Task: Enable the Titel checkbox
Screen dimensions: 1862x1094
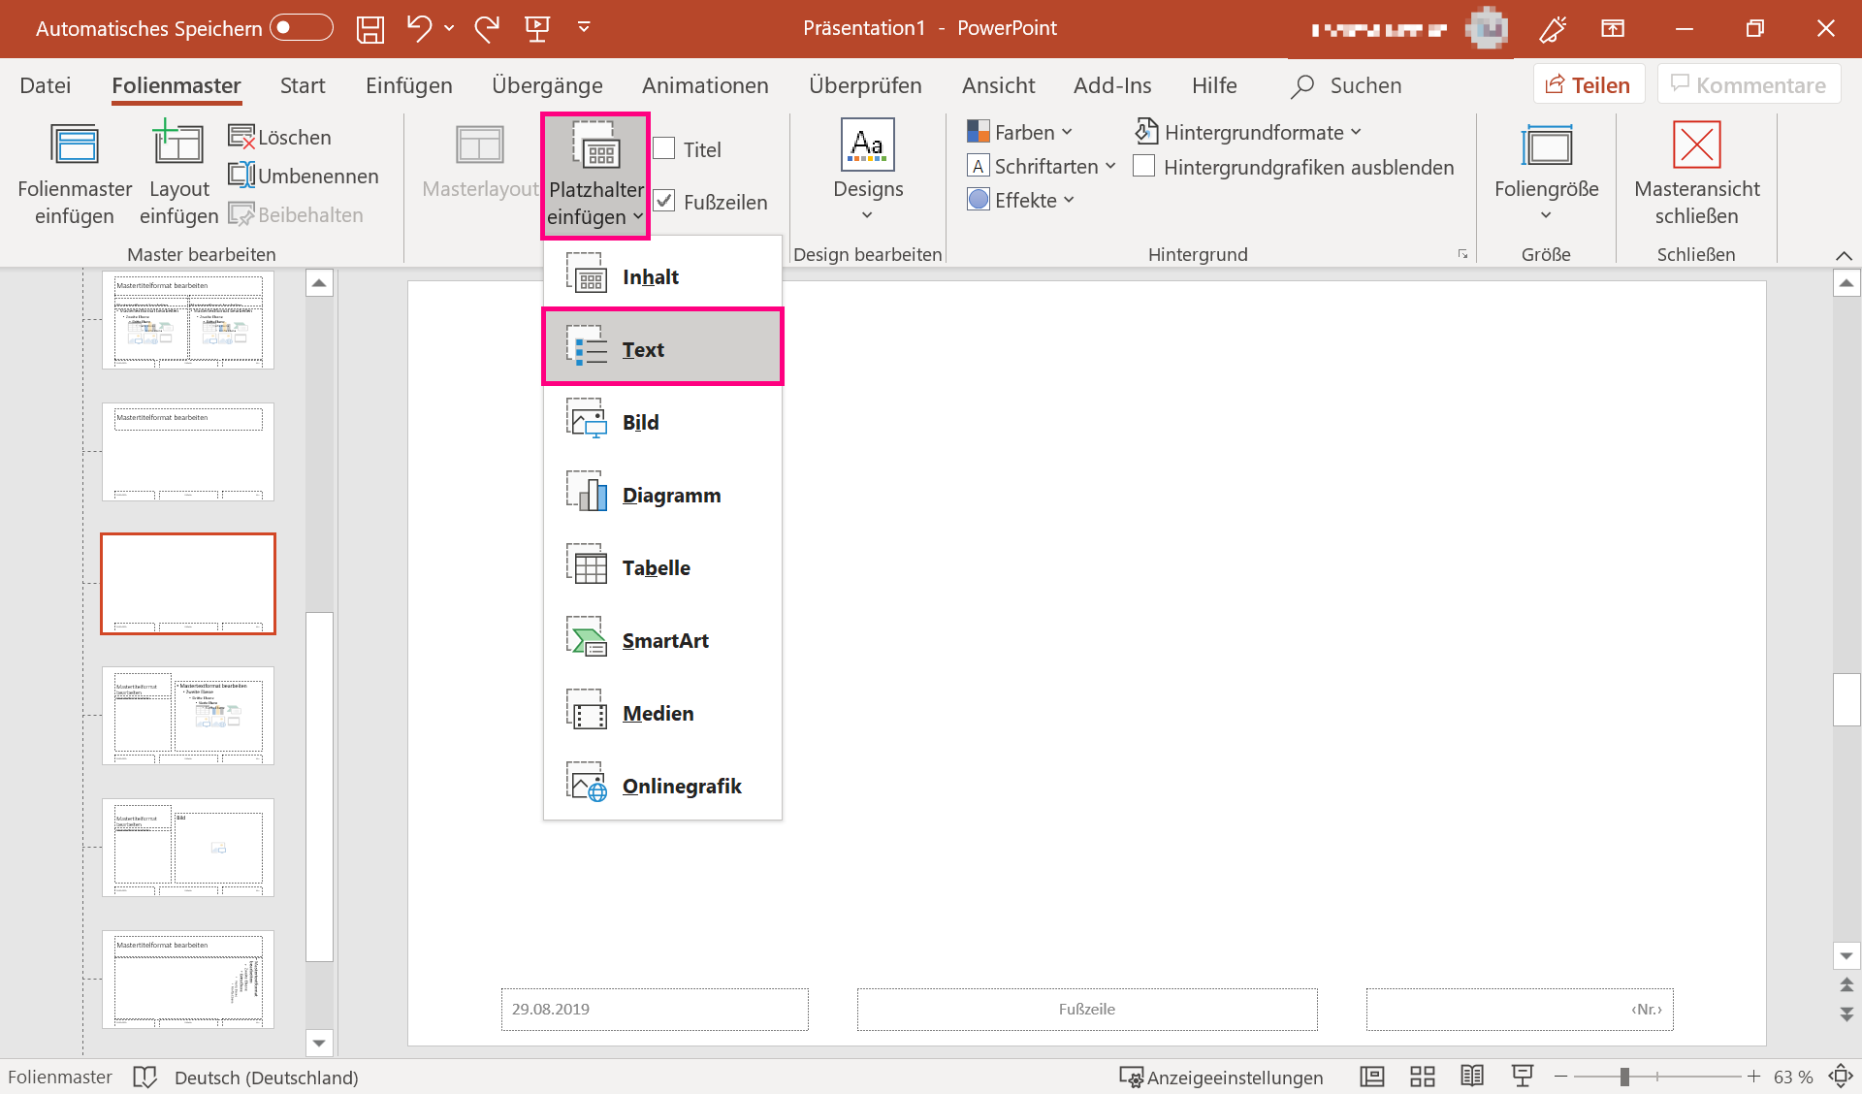Action: click(664, 149)
